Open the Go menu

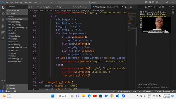click(31, 2)
